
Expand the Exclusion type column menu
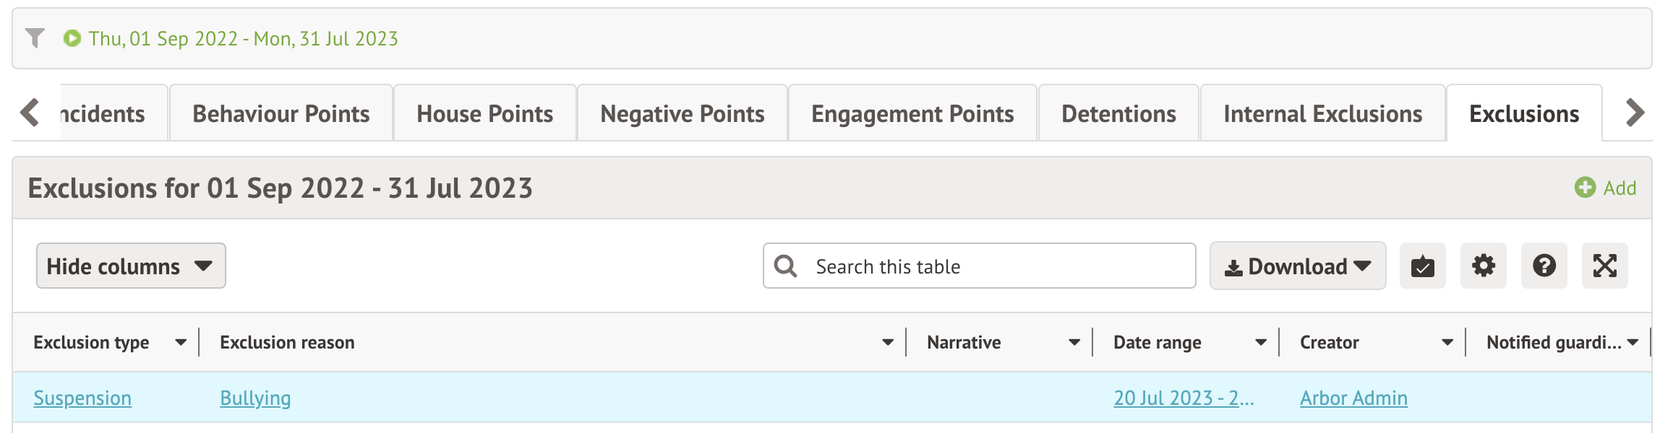click(181, 343)
